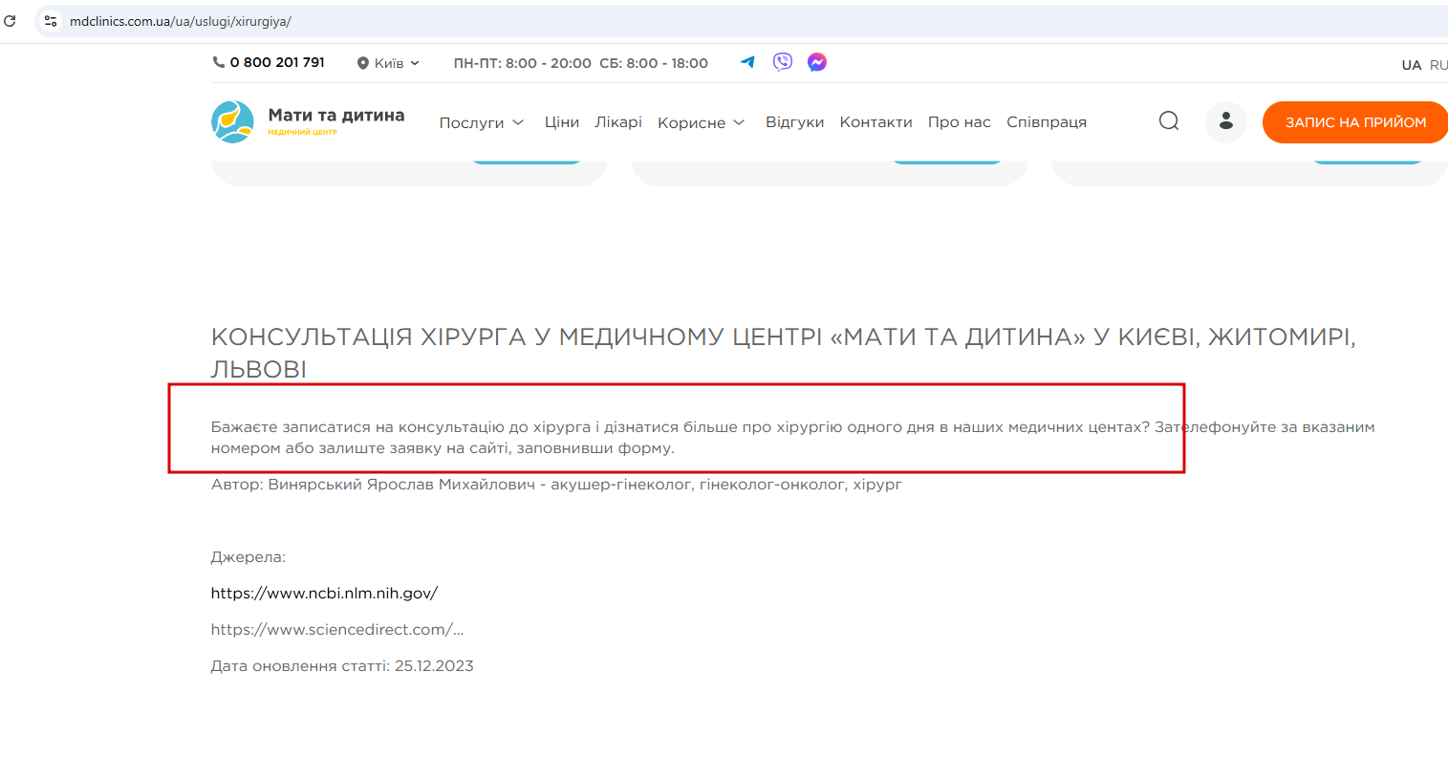
Task: Open site information icon in address bar
Action: [51, 20]
